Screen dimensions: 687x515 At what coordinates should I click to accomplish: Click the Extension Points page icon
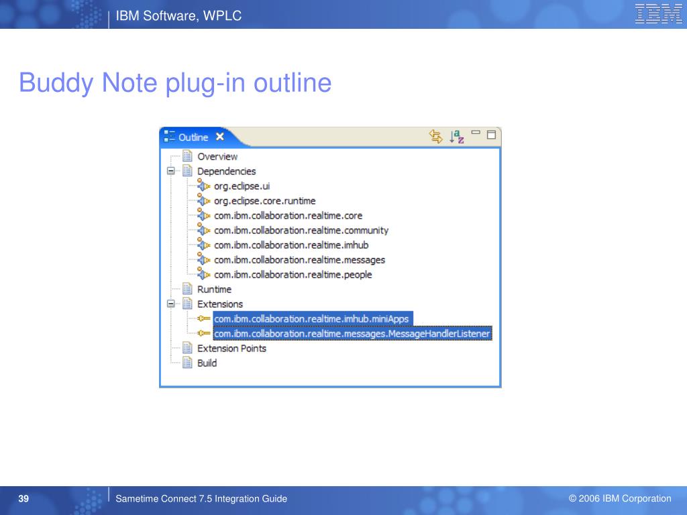[x=188, y=348]
